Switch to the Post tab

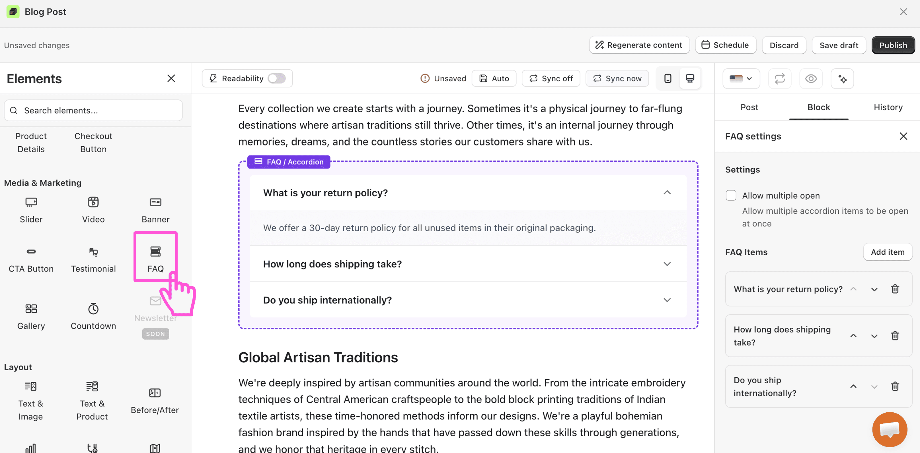click(x=749, y=107)
